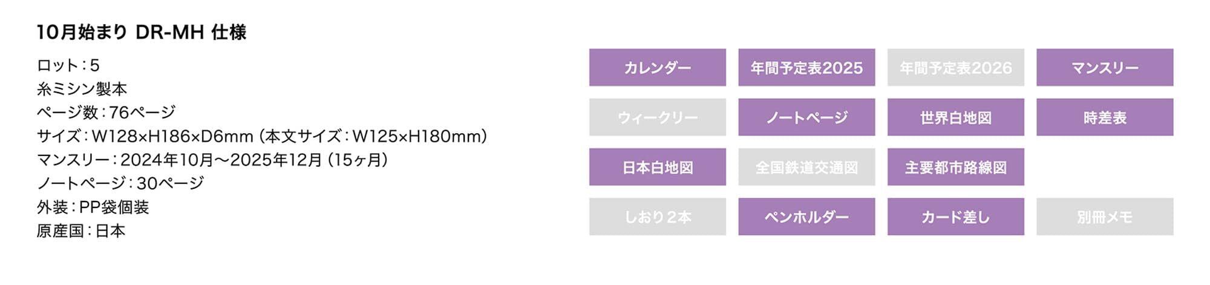Click the ページ数: 76ページ text
The height and width of the screenshot is (285, 1210).
click(x=106, y=113)
